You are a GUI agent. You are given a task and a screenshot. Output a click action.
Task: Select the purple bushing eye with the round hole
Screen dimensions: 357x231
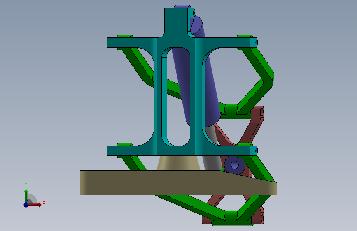(x=235, y=164)
